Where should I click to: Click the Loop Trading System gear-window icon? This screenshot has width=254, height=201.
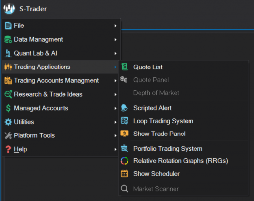(125, 121)
